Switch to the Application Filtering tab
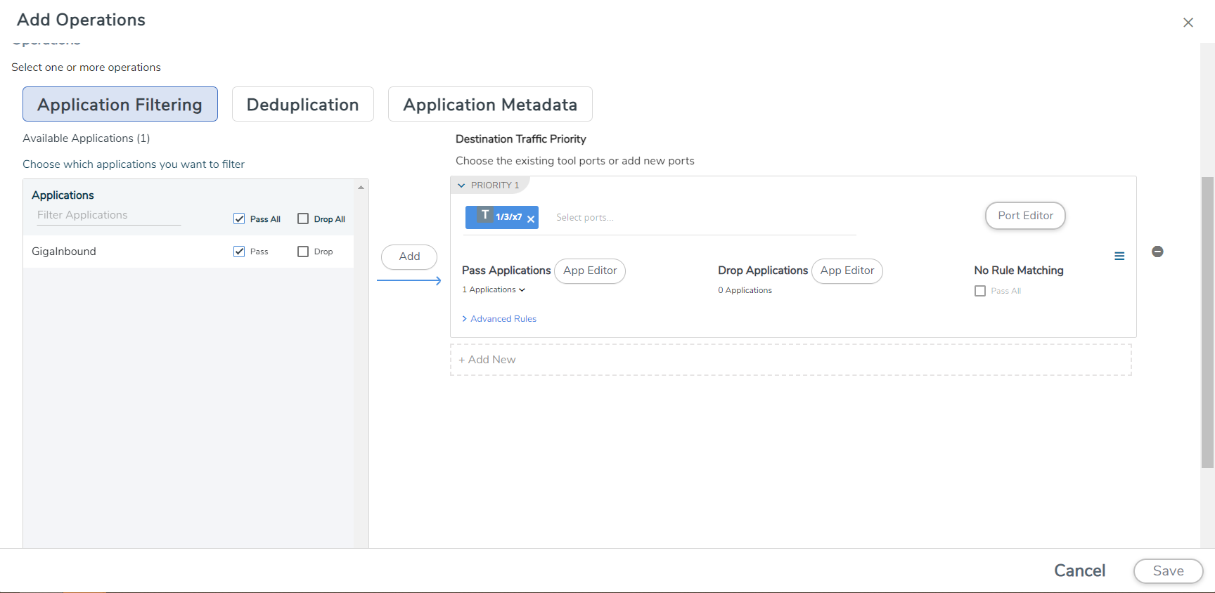The width and height of the screenshot is (1215, 593). tap(120, 104)
